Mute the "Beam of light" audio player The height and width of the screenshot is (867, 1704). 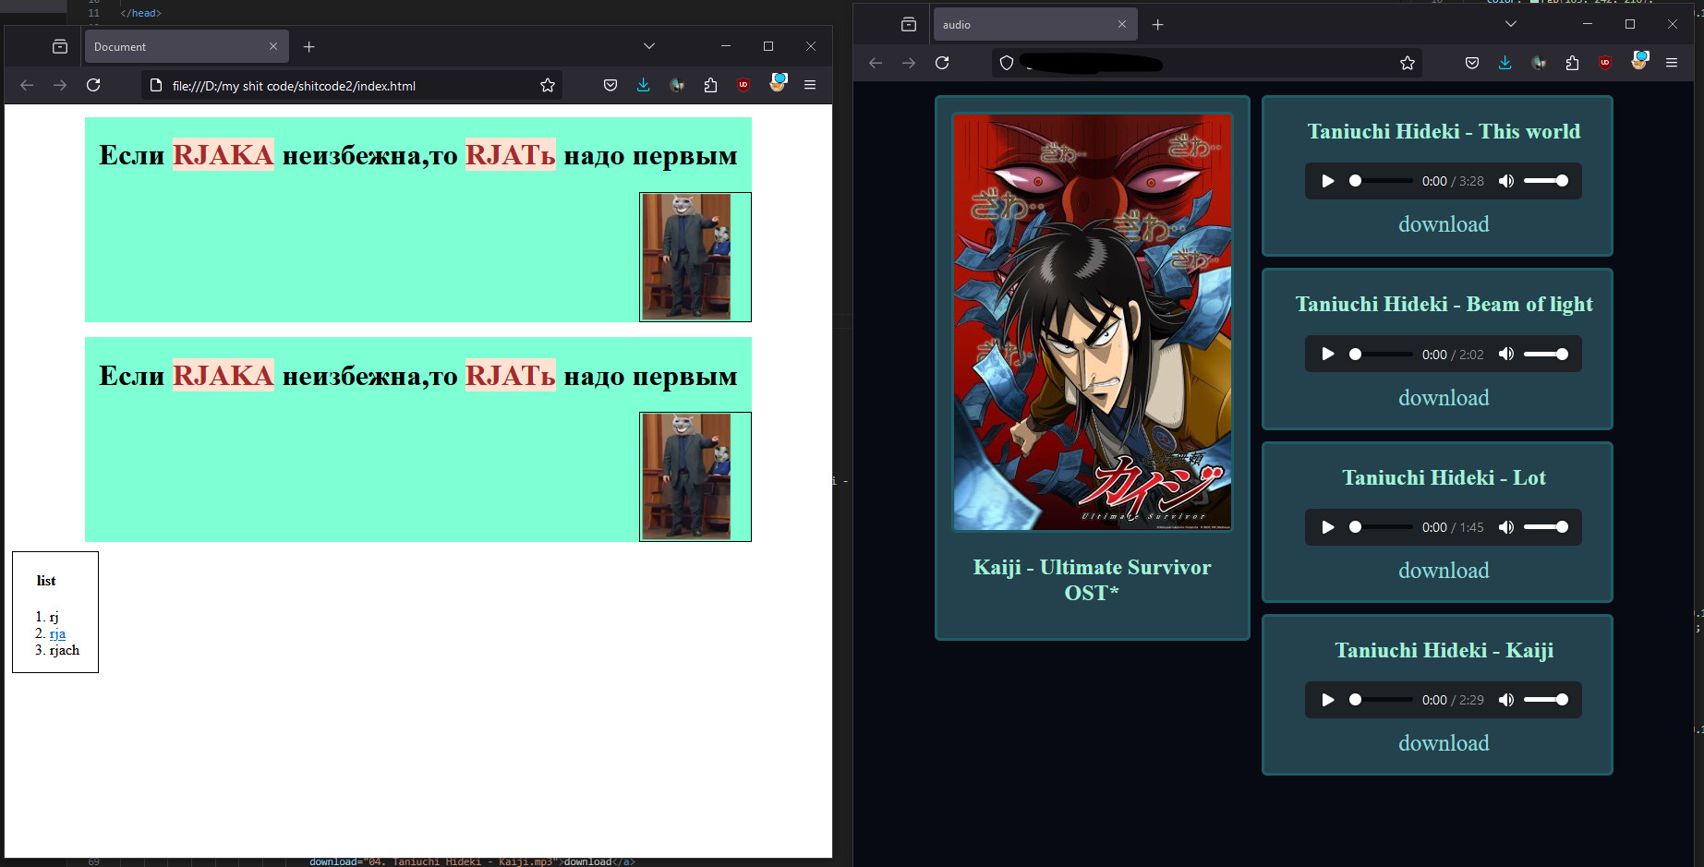[1506, 355]
